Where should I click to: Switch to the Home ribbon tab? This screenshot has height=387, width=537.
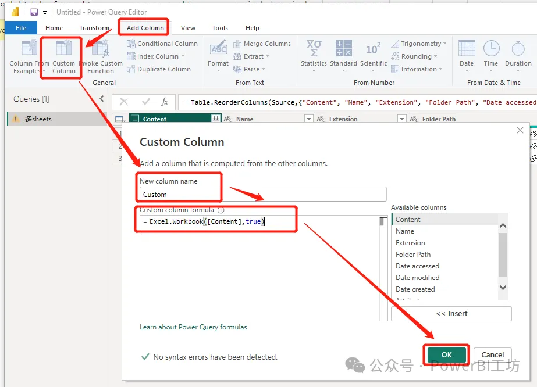pos(54,28)
